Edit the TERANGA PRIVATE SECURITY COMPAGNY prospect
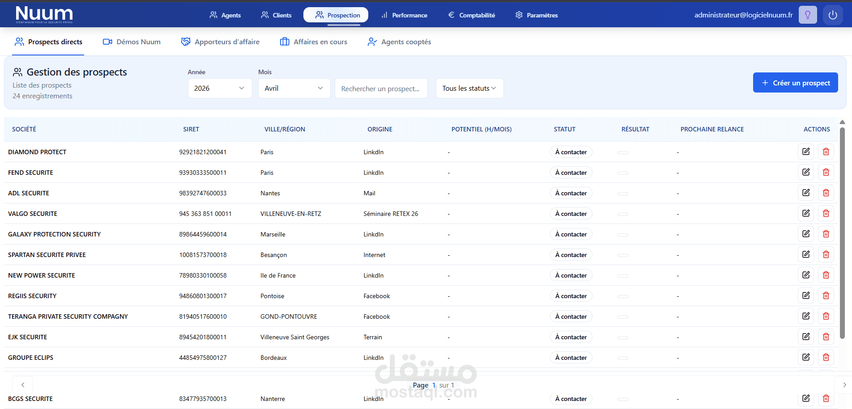 point(806,316)
